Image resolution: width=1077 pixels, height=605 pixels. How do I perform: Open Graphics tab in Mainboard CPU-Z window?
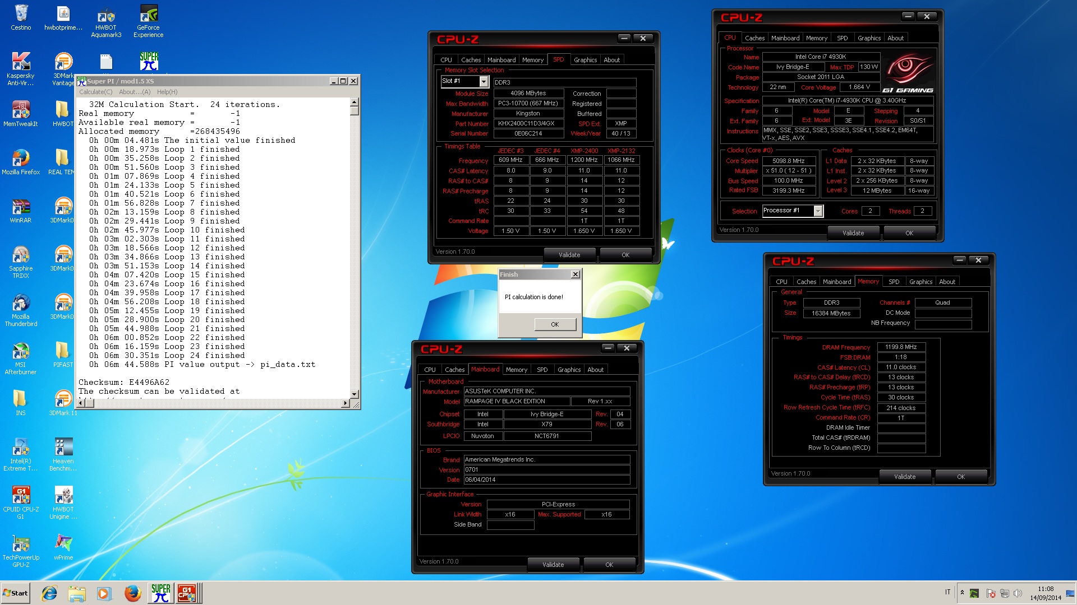569,370
